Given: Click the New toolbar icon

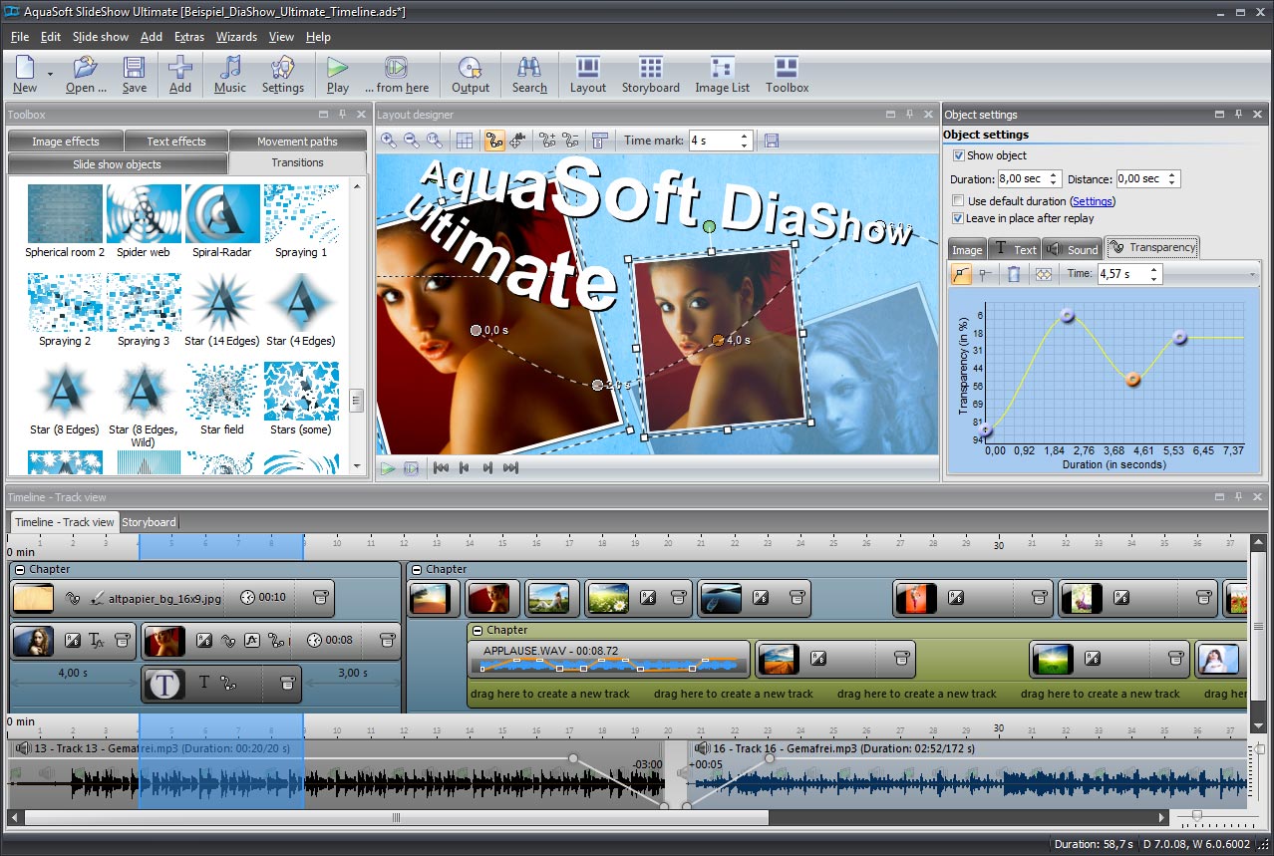Looking at the screenshot, I should [x=25, y=68].
